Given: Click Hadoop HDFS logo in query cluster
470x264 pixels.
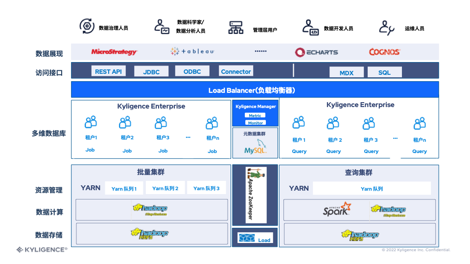Looking at the screenshot, I should [x=360, y=235].
